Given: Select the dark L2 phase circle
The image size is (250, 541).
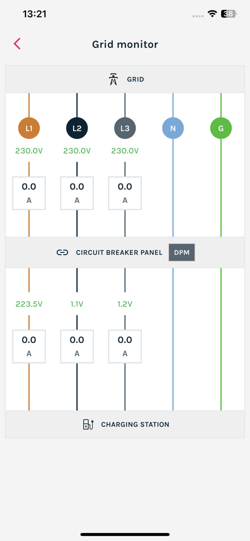Looking at the screenshot, I should tap(77, 128).
